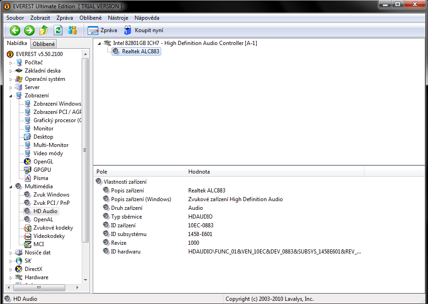Click the Refresh toolbar icon

pyautogui.click(x=58, y=30)
